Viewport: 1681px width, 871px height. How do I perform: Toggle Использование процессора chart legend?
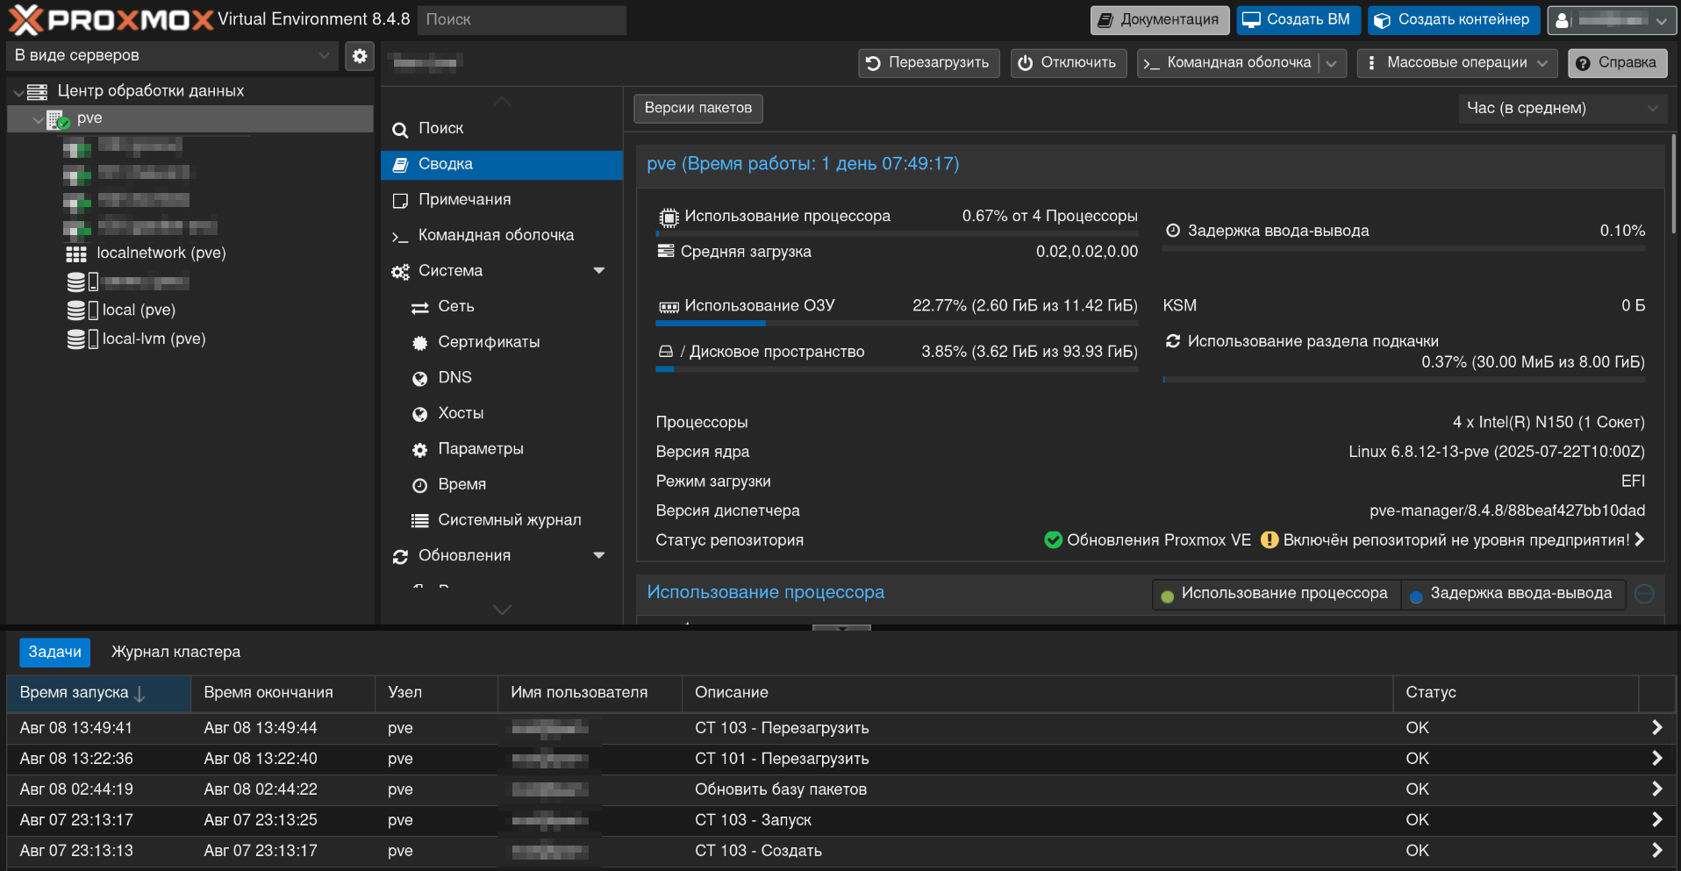tap(1276, 594)
